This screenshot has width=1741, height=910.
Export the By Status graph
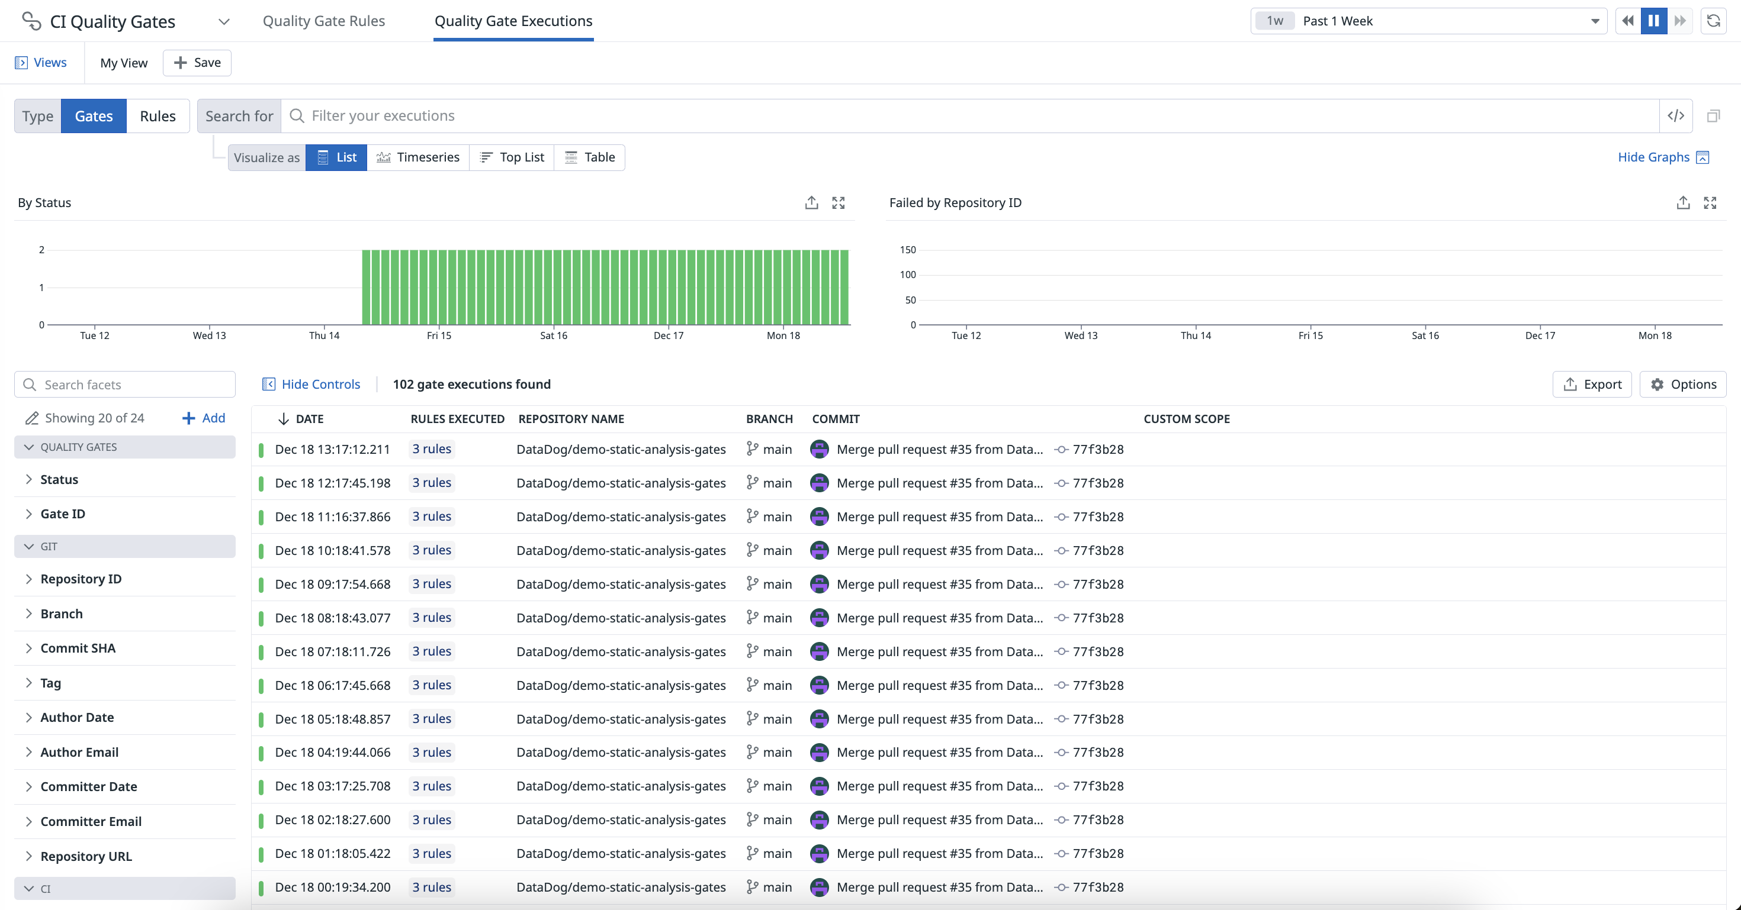click(811, 202)
